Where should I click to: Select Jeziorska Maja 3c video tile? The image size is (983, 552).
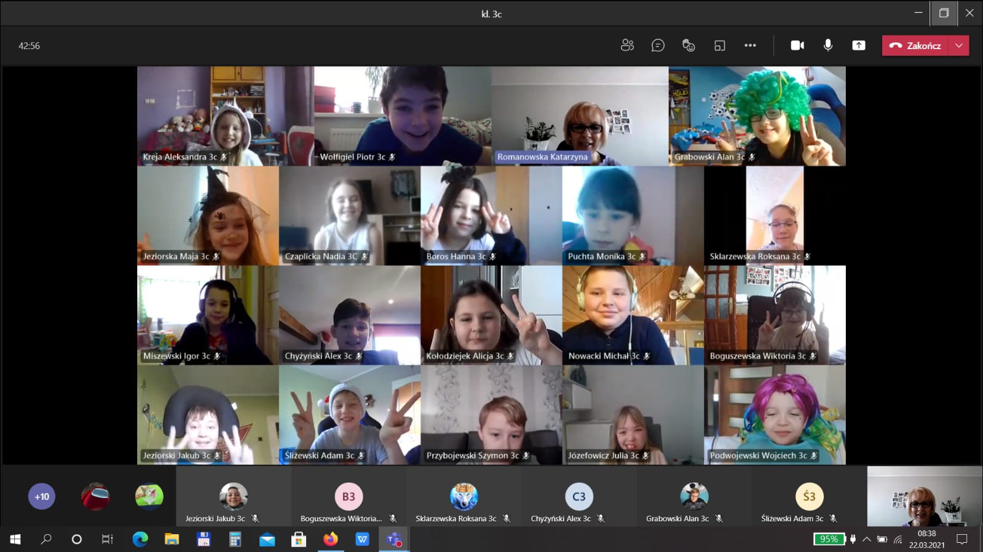coord(208,216)
